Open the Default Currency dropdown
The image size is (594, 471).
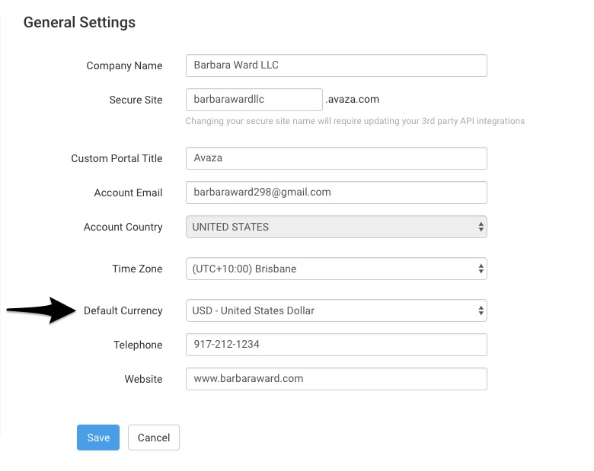337,310
